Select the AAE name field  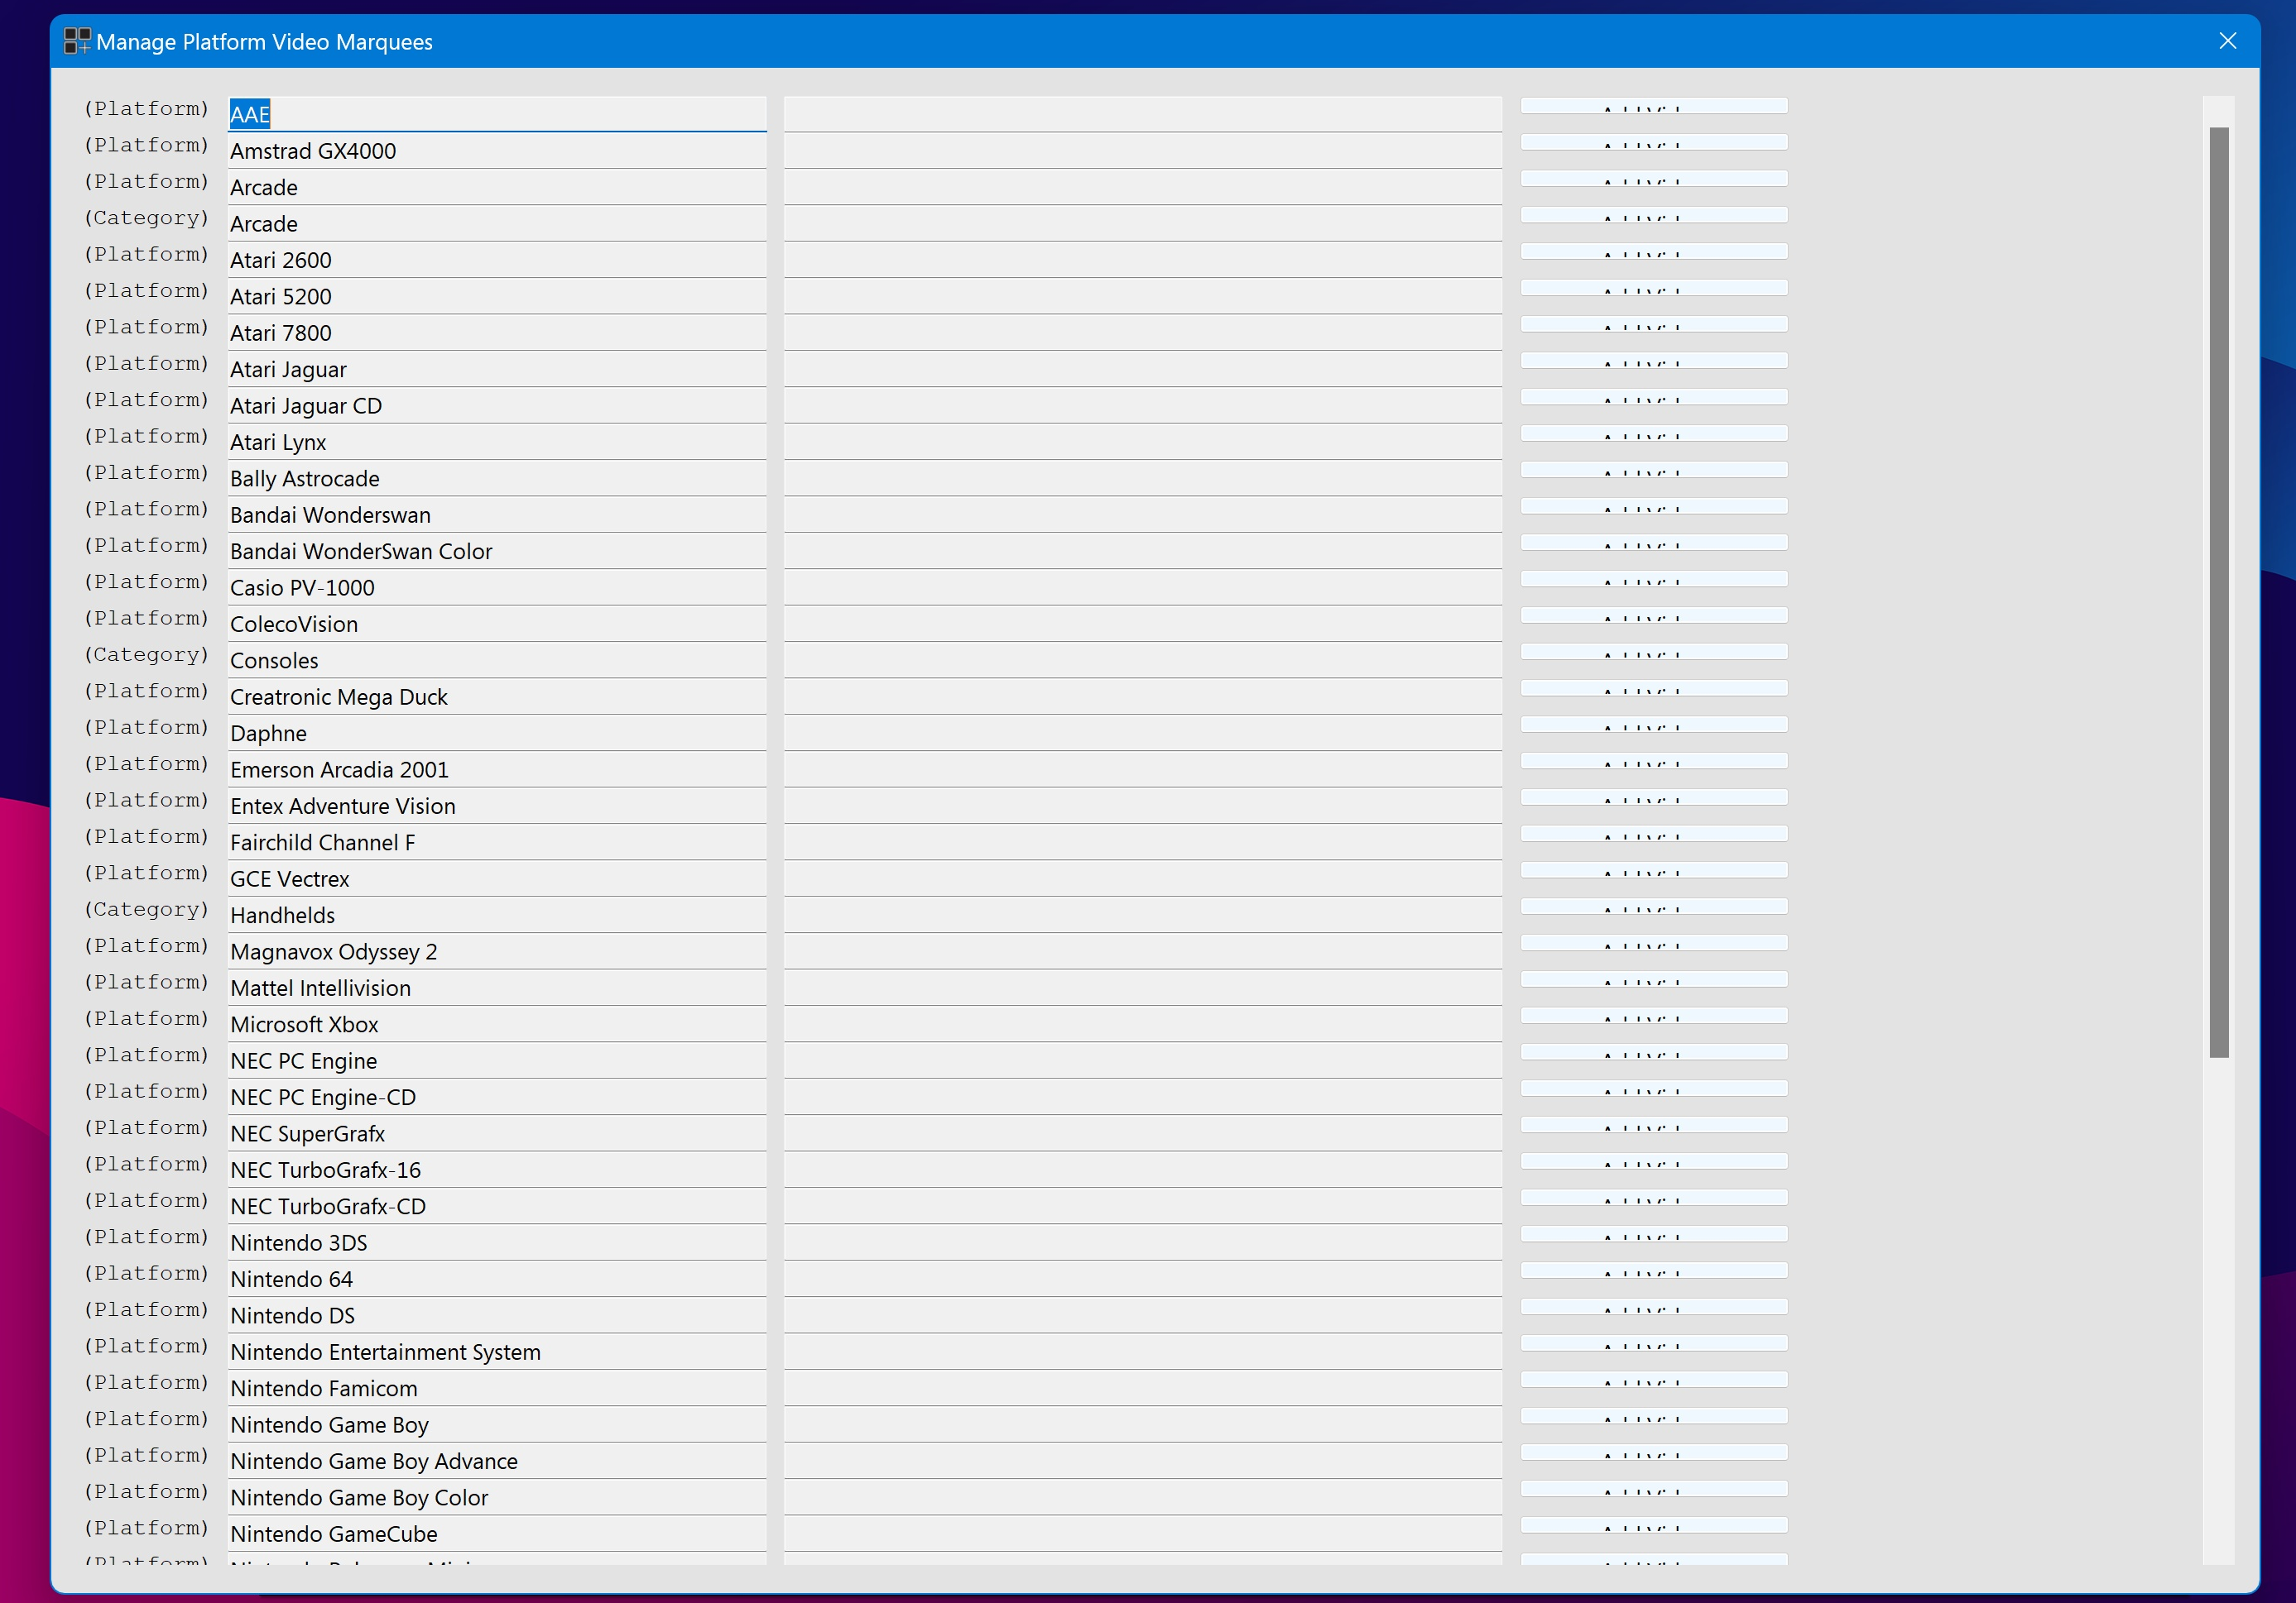tap(497, 114)
